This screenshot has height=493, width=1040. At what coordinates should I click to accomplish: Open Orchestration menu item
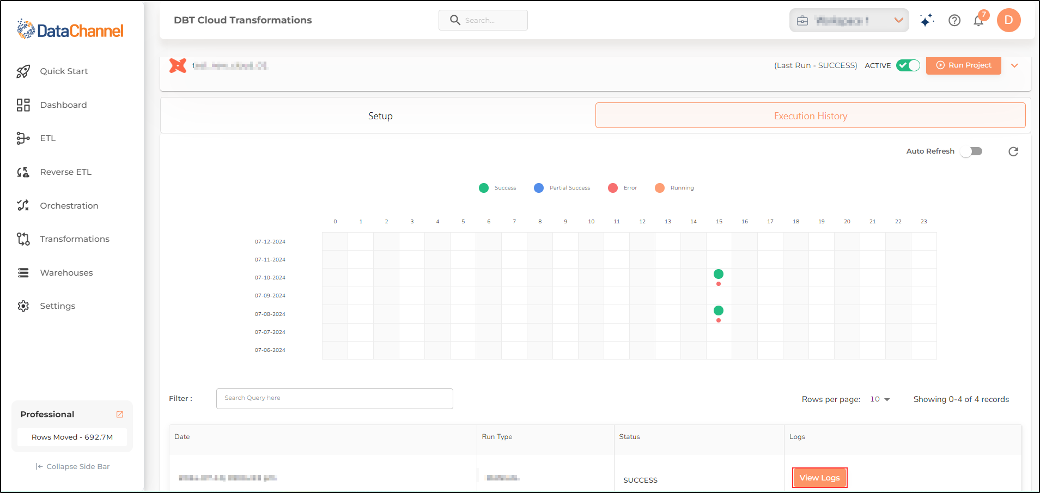pyautogui.click(x=69, y=206)
